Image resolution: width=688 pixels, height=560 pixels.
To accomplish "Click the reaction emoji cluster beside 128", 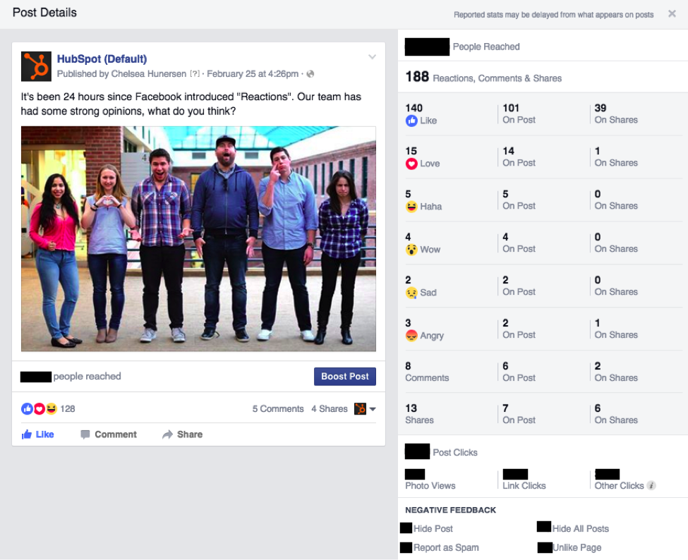I will [40, 408].
